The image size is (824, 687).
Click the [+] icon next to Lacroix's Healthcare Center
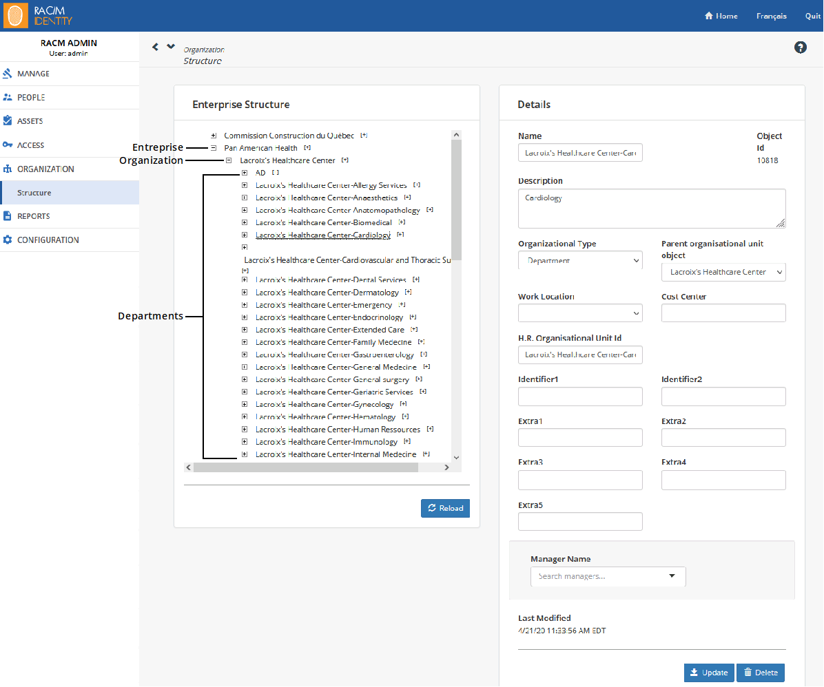tap(344, 160)
